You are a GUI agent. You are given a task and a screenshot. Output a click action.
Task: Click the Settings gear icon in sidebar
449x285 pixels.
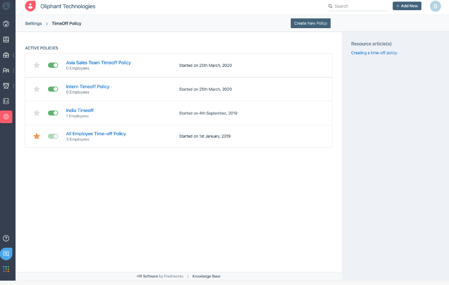(x=6, y=117)
